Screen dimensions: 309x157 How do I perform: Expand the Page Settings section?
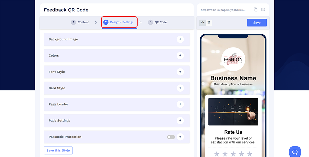pyautogui.click(x=180, y=120)
